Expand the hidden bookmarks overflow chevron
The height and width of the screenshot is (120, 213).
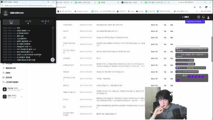197,11
